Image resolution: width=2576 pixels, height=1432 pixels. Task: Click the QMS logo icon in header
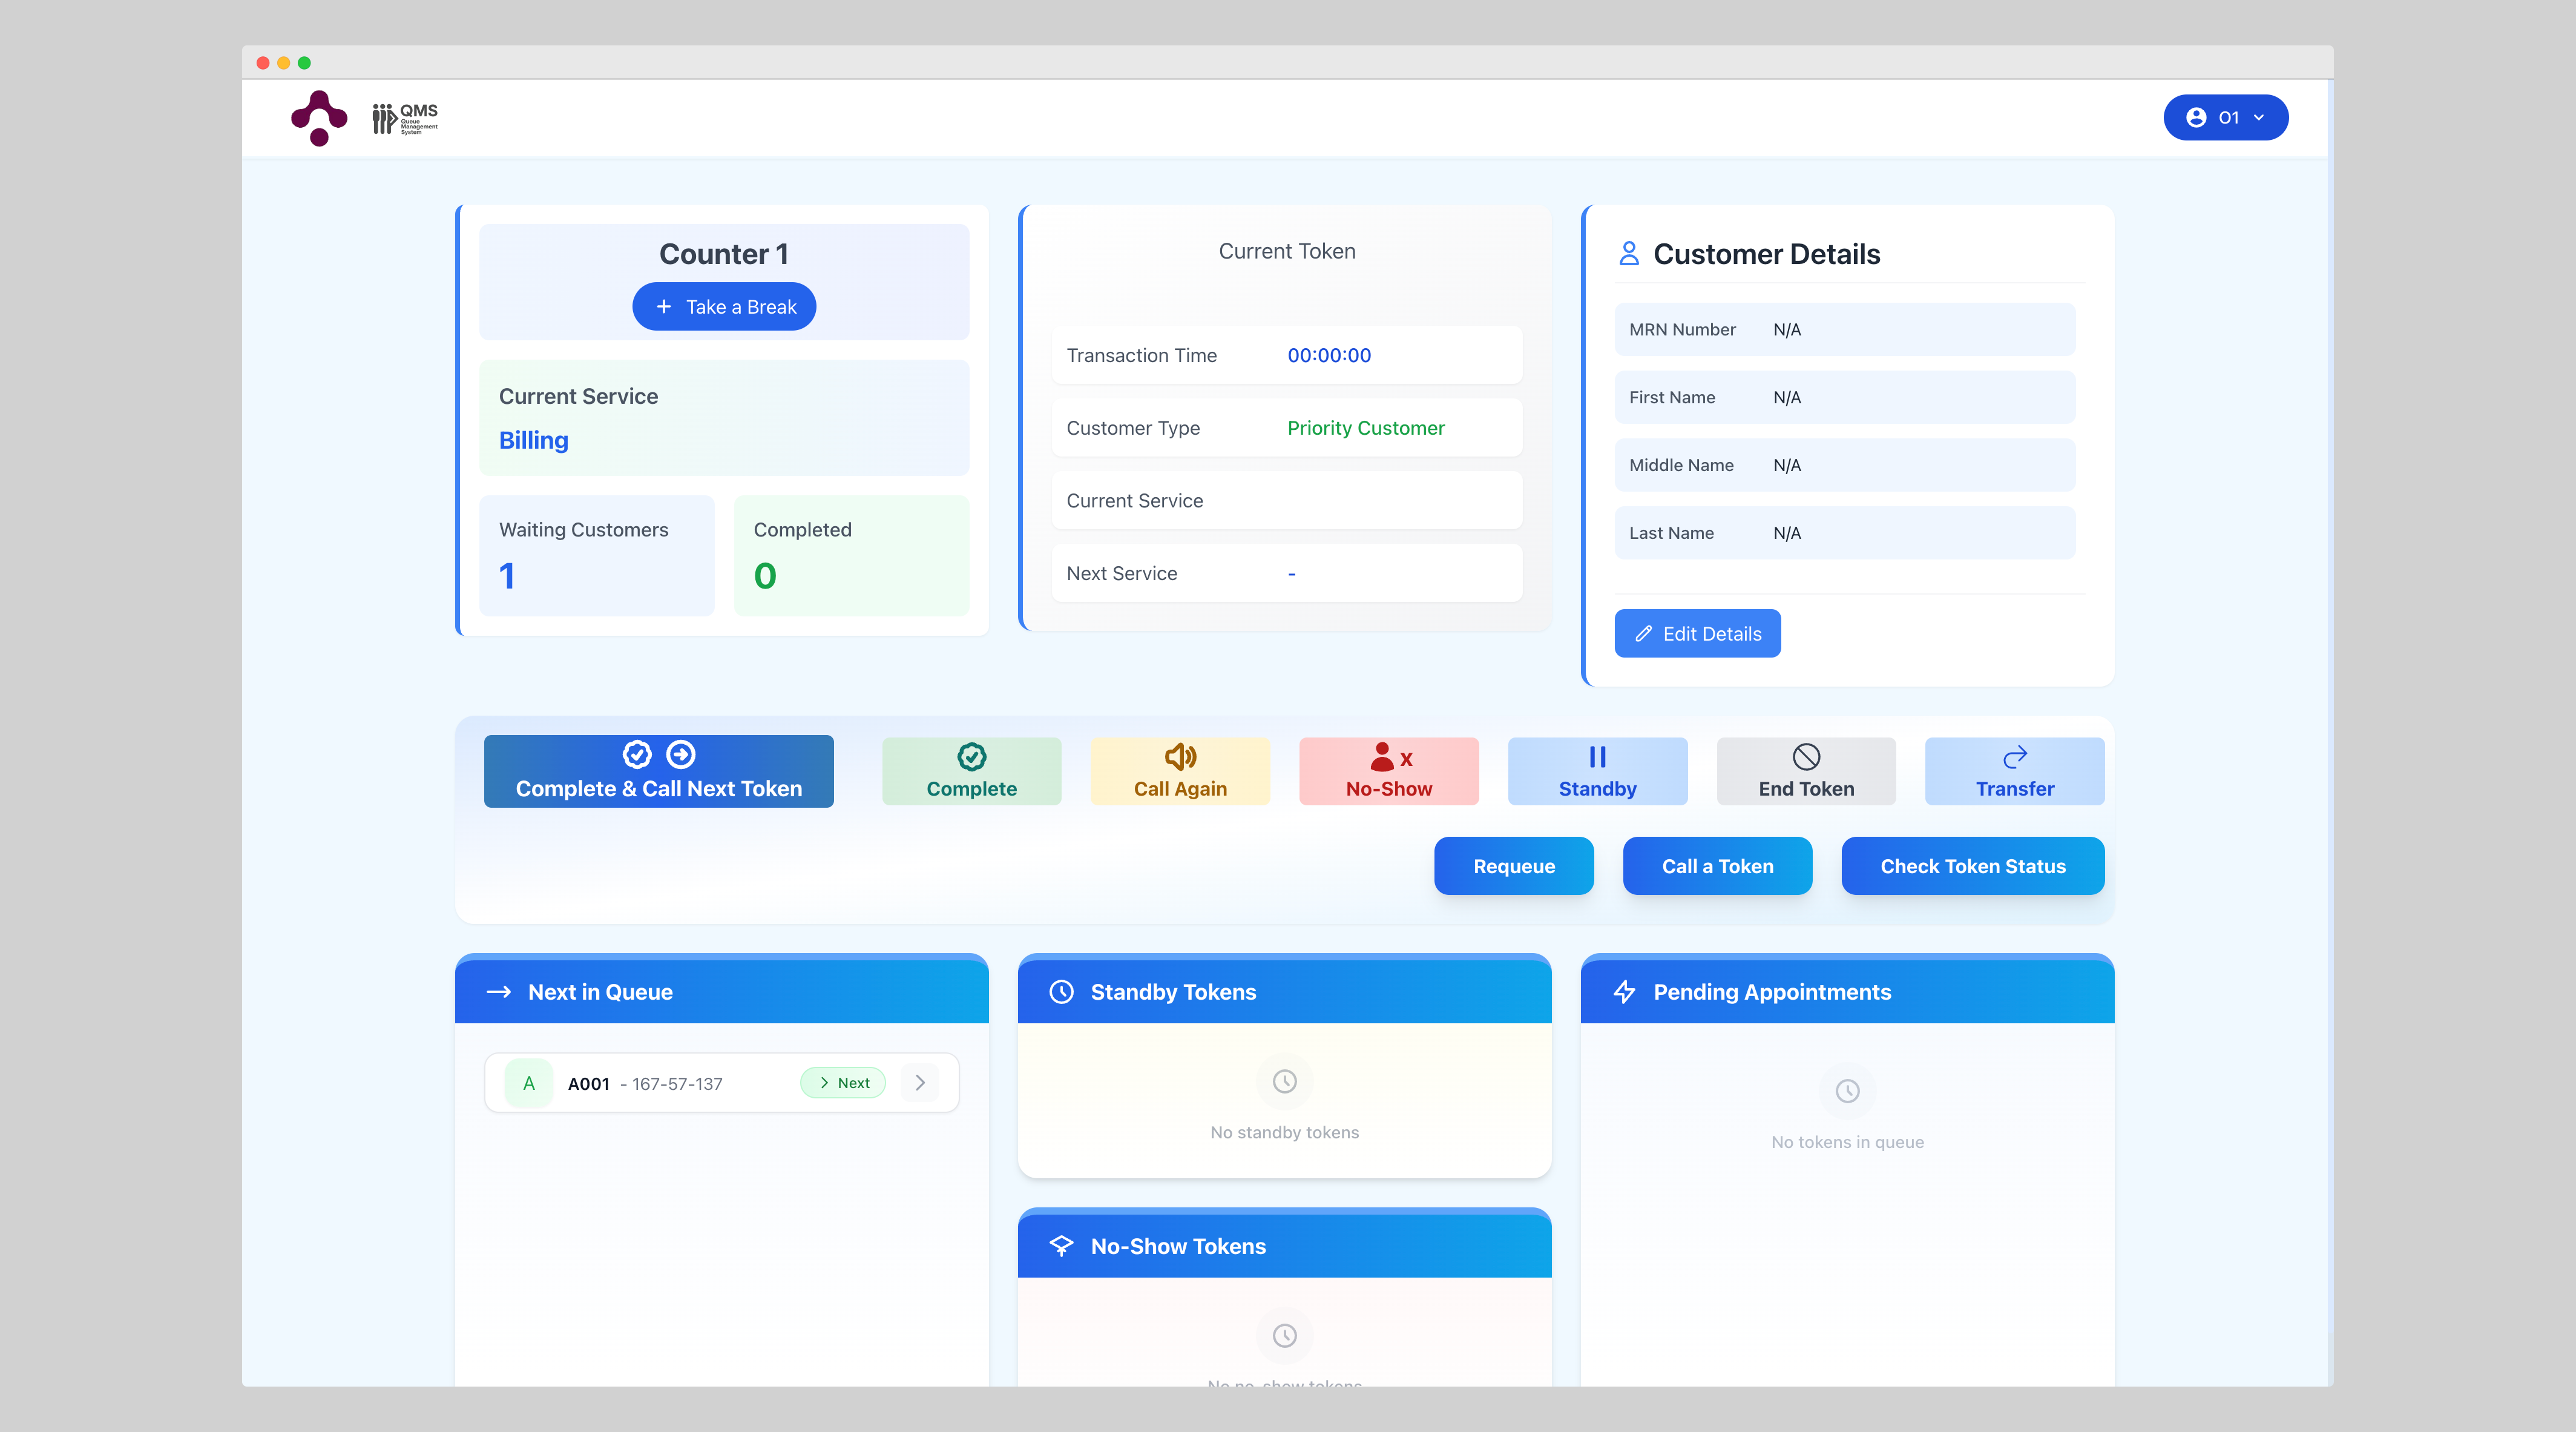(x=405, y=118)
